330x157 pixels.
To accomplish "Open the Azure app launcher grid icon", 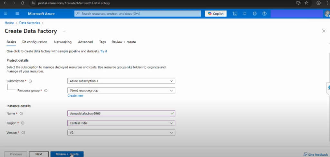I will pos(6,13).
